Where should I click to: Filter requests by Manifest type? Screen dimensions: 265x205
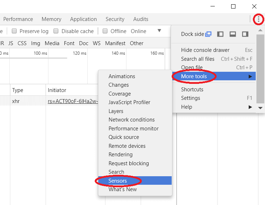115,43
